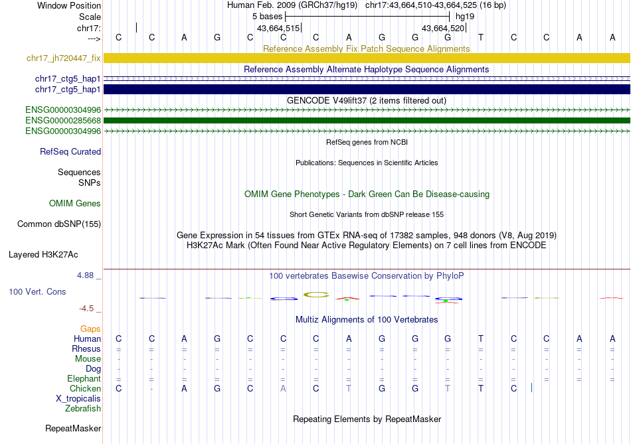
Task: Click the Human species row label
Action: pyautogui.click(x=87, y=338)
